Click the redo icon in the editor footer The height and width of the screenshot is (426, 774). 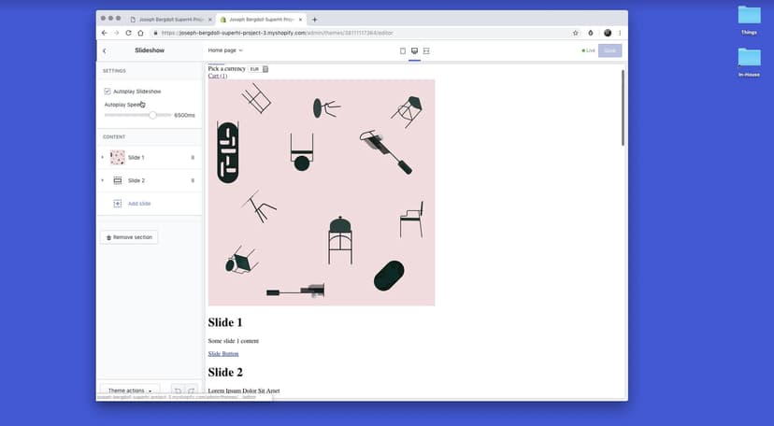click(192, 390)
